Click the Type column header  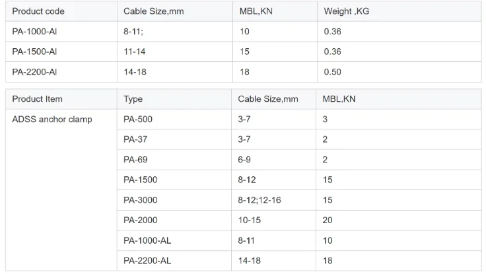(133, 99)
